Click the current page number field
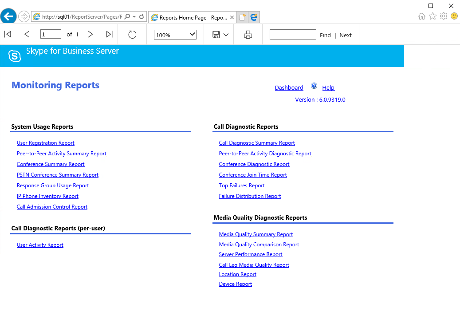 pos(51,34)
